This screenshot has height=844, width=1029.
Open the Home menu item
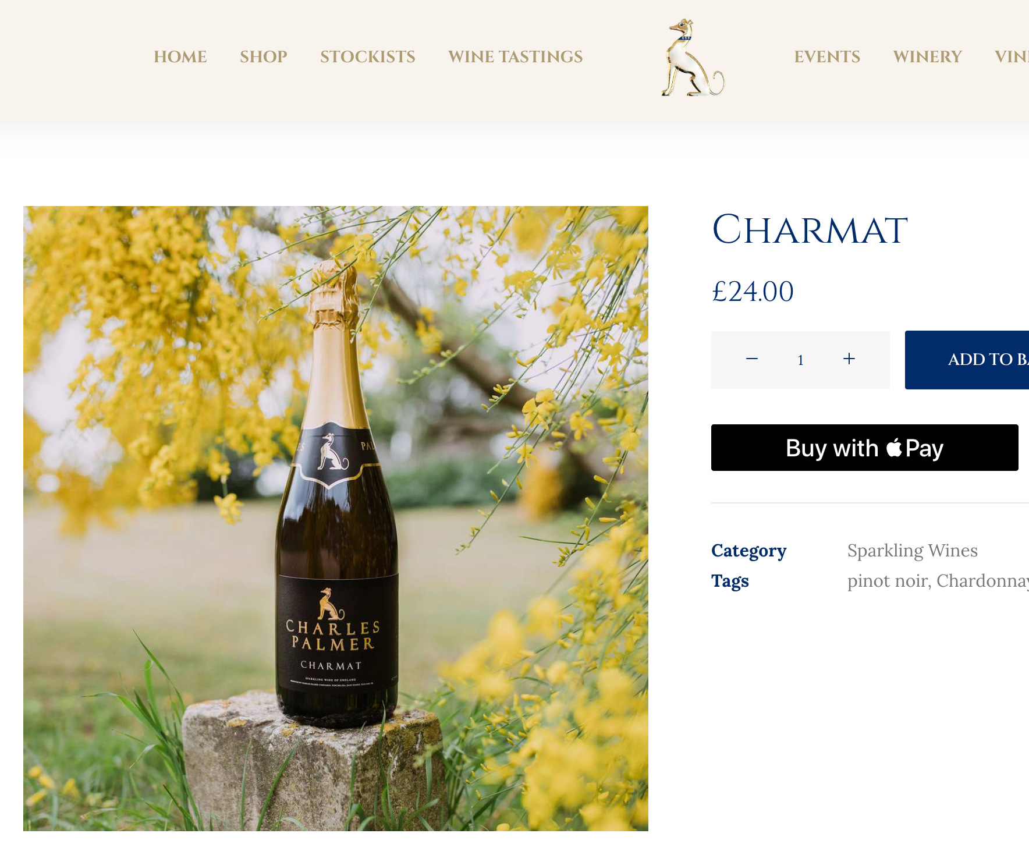[180, 56]
